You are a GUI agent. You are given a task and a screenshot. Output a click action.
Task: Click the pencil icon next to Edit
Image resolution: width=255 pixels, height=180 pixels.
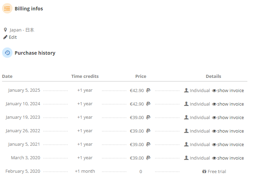click(5, 37)
